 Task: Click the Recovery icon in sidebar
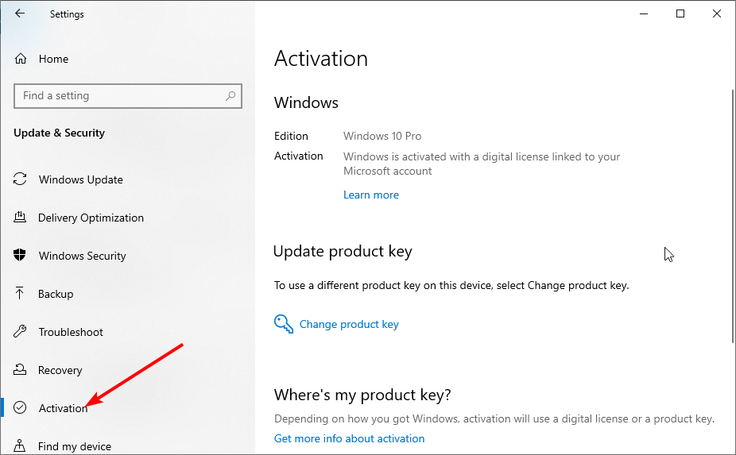click(20, 369)
